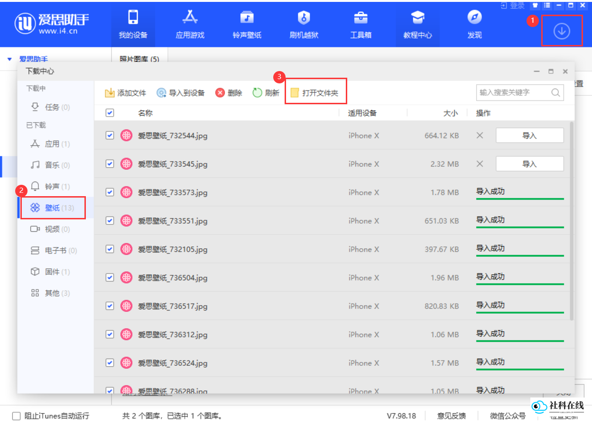
Task: Open the 工具箱 toolbox icon
Action: (361, 18)
